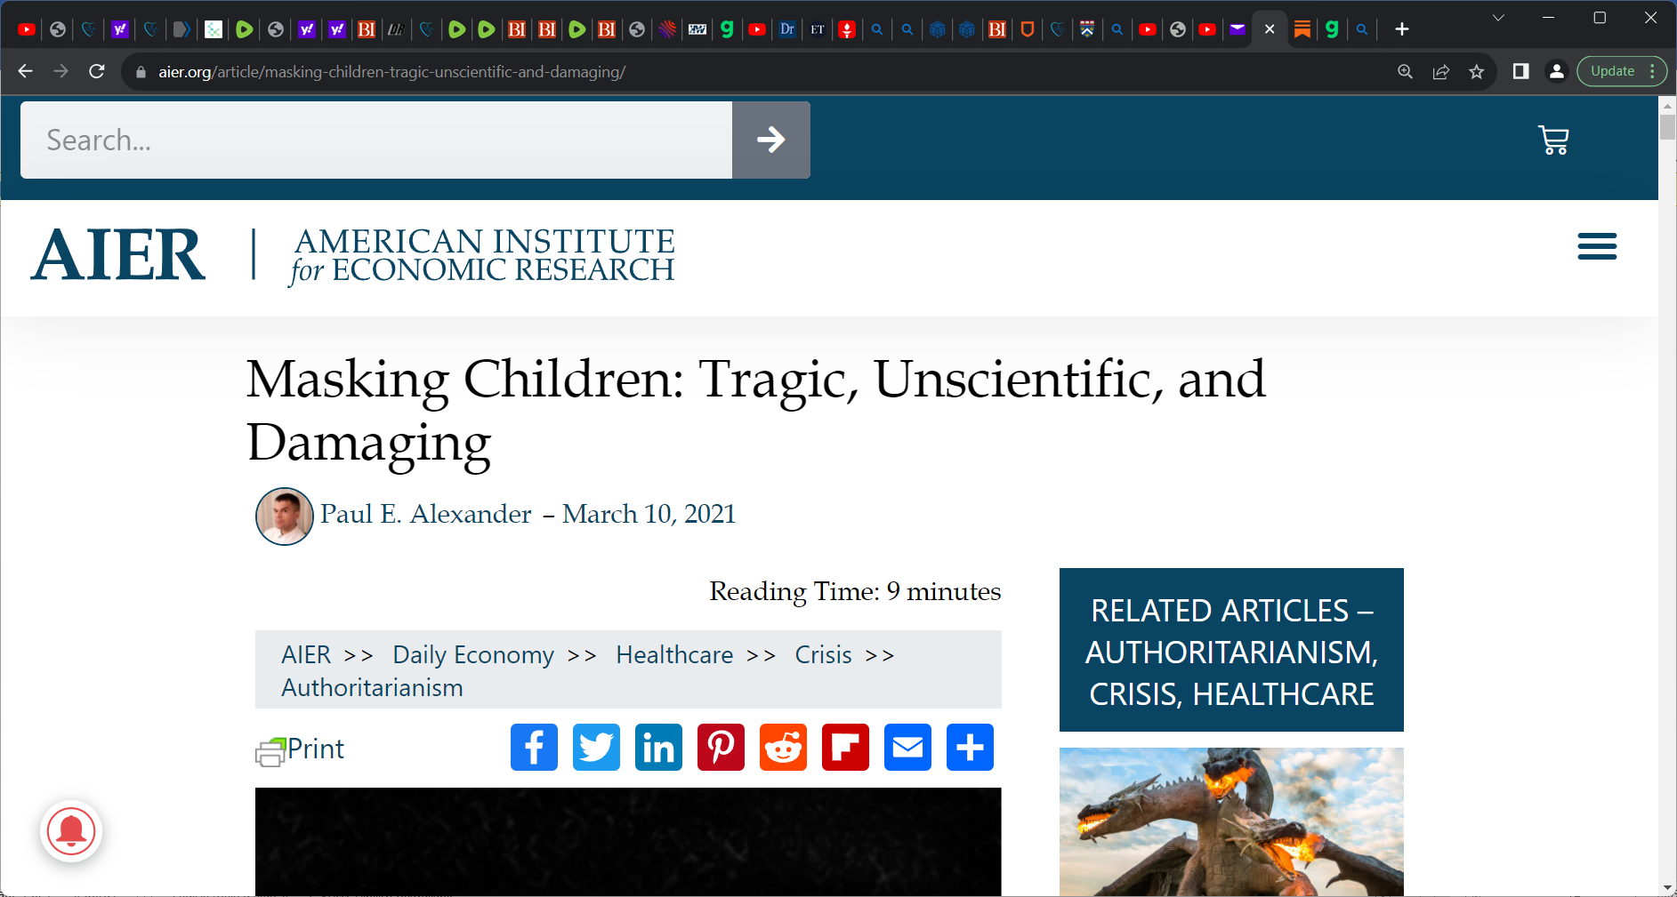Switch to the purple mail envelope tab
This screenshot has height=897, width=1677.
tap(1237, 29)
